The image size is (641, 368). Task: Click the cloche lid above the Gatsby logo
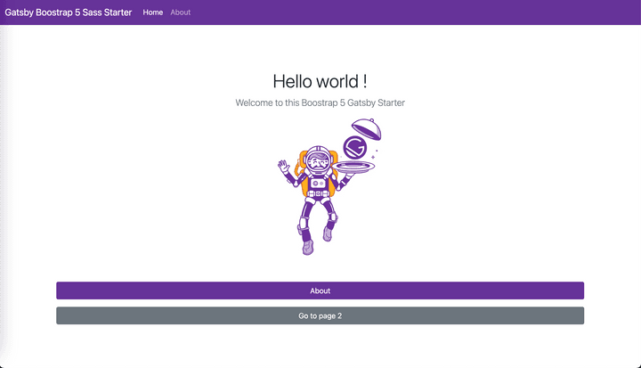(368, 130)
